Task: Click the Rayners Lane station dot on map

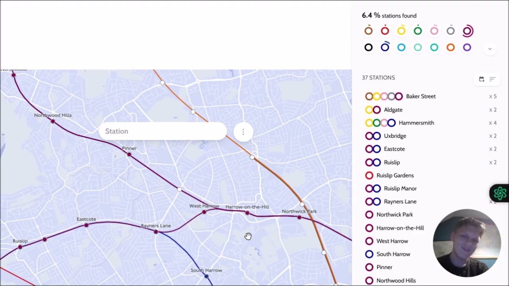Action: (x=156, y=232)
